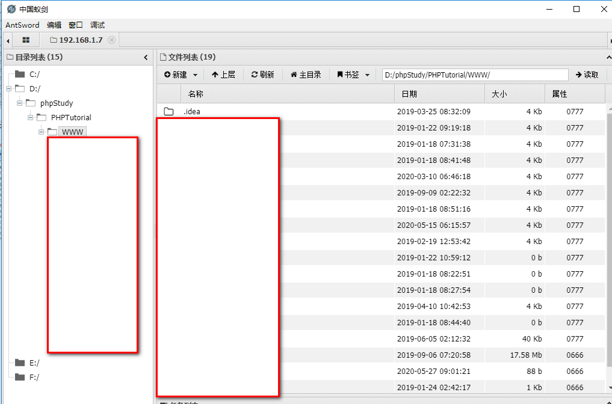Image resolution: width=612 pixels, height=404 pixels.
Task: Sort by 日期 column header
Action: coord(439,94)
